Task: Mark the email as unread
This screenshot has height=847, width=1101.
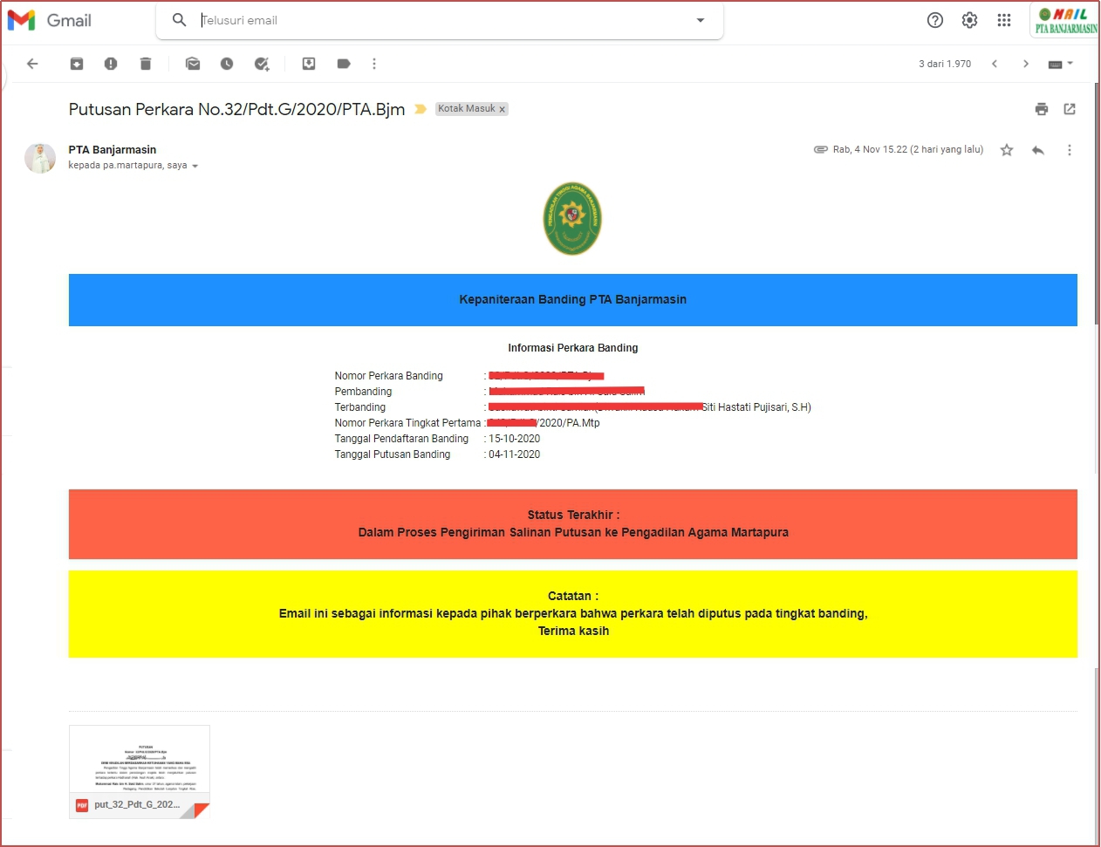Action: point(193,64)
